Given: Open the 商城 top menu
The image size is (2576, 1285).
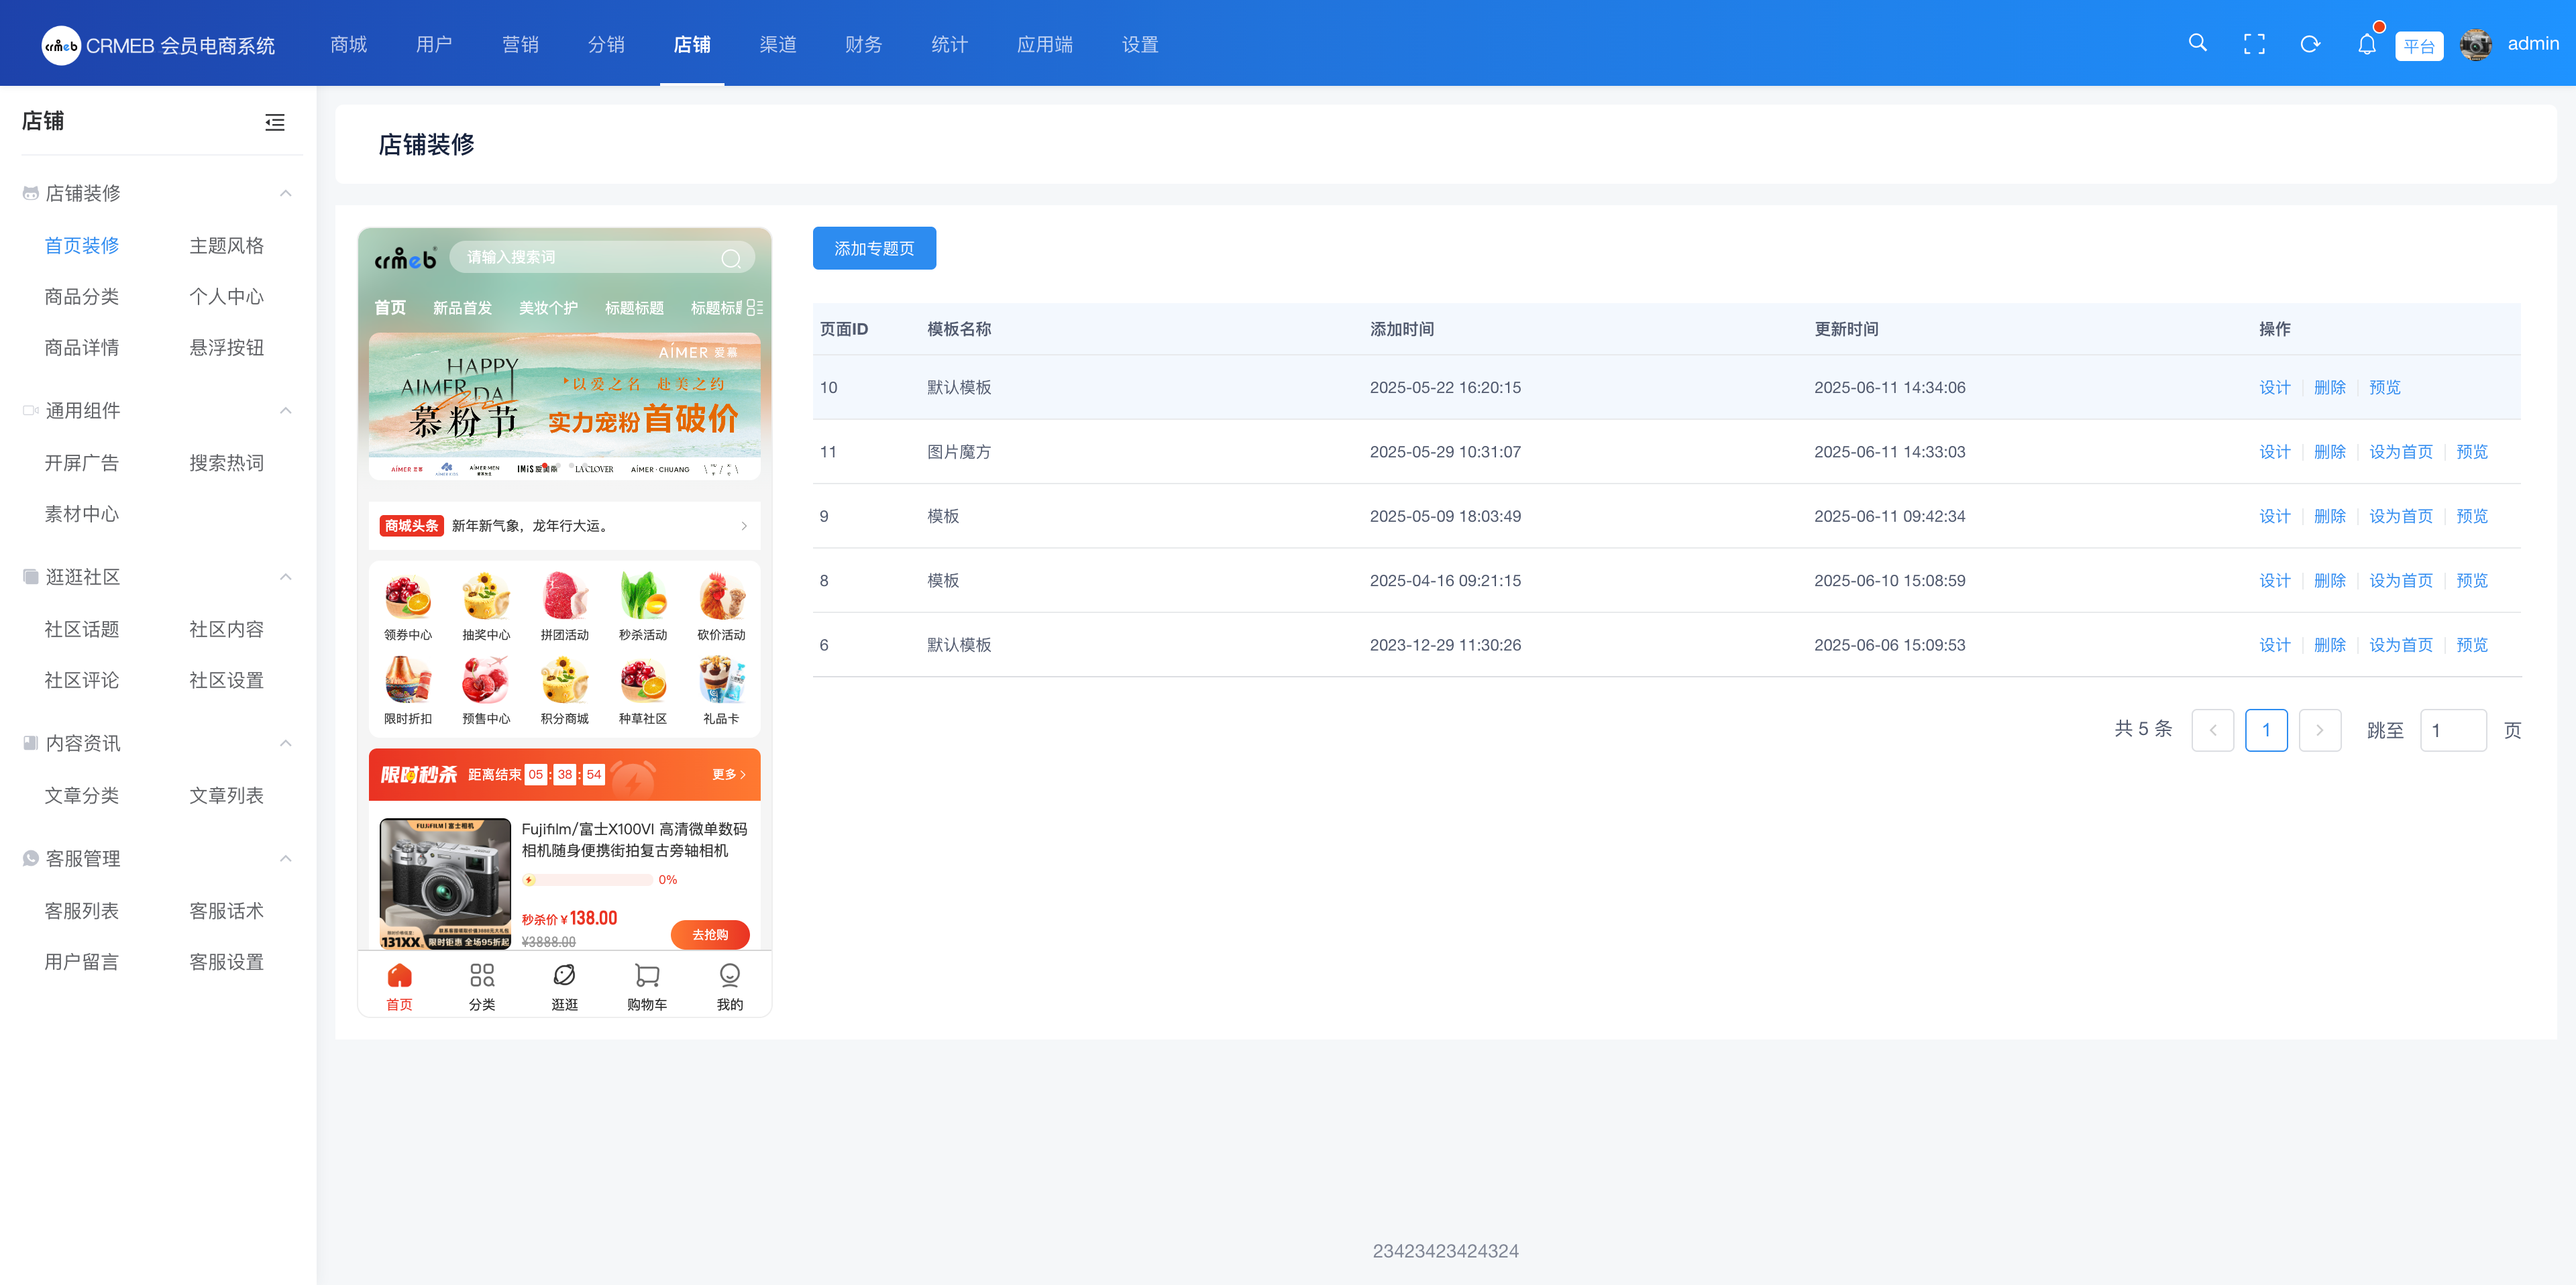Looking at the screenshot, I should coord(349,44).
